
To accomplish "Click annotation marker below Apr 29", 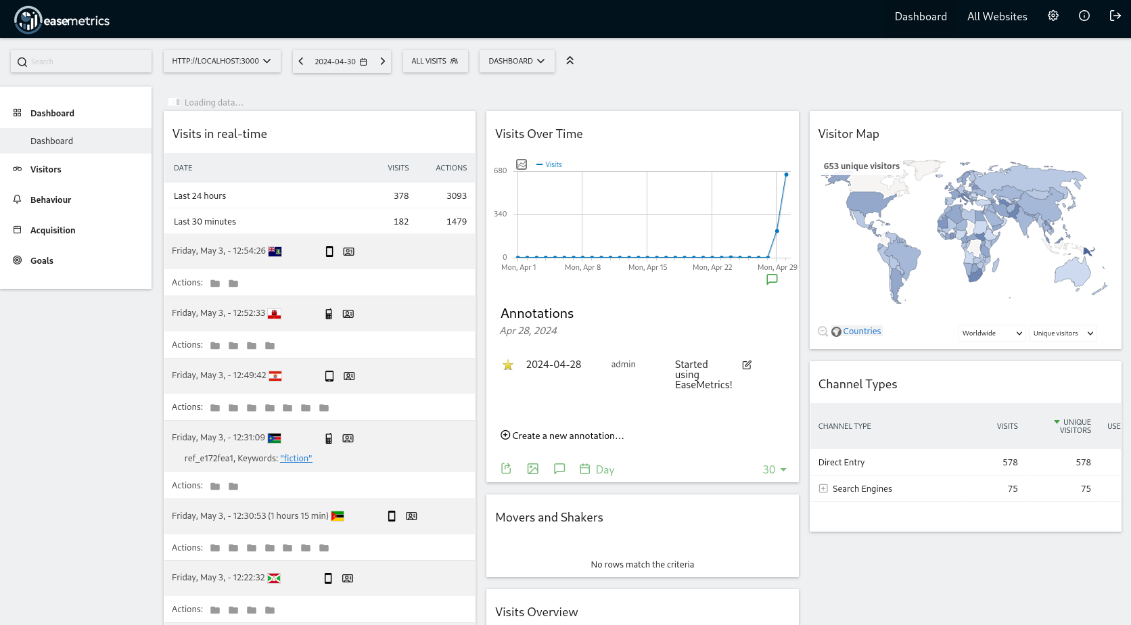I will [772, 279].
